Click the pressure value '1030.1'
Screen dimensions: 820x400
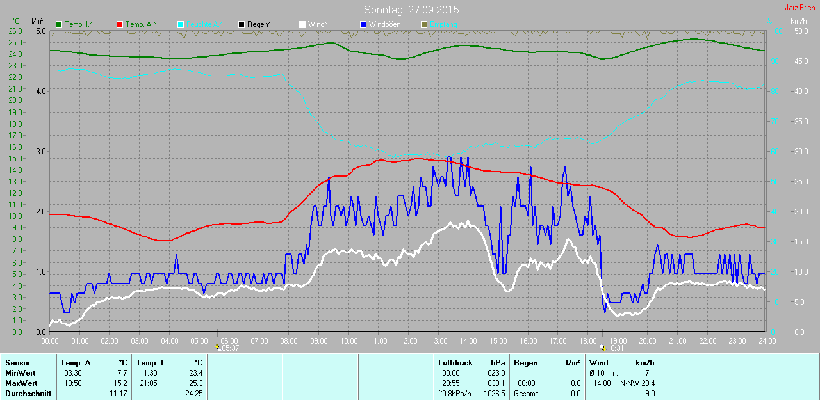pos(495,383)
